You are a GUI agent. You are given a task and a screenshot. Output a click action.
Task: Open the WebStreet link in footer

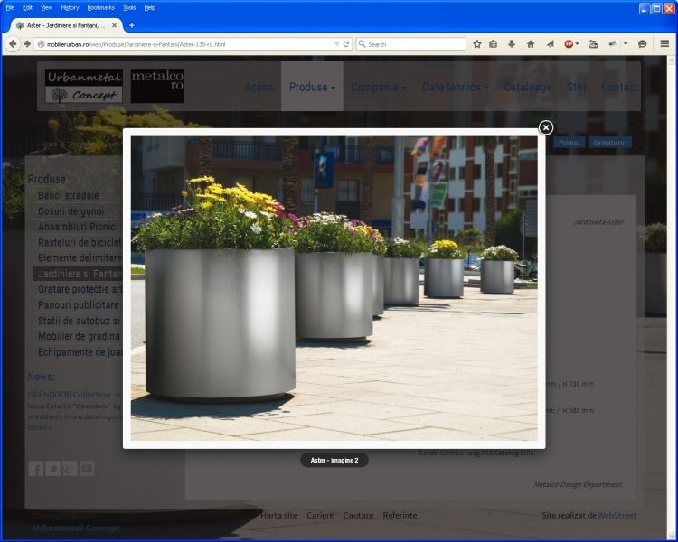(x=617, y=515)
